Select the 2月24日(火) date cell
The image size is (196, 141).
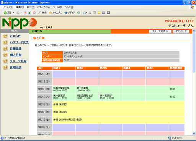(44, 97)
